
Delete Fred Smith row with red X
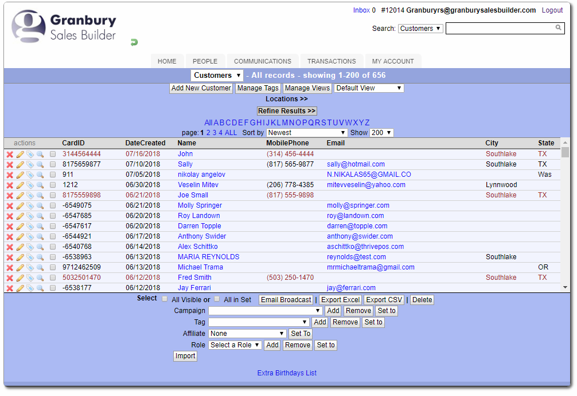pyautogui.click(x=10, y=278)
